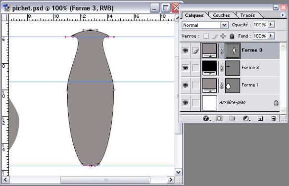Image resolution: width=289 pixels, height=186 pixels.
Task: Add a layer mask with the mask icon
Action: pyautogui.click(x=219, y=118)
